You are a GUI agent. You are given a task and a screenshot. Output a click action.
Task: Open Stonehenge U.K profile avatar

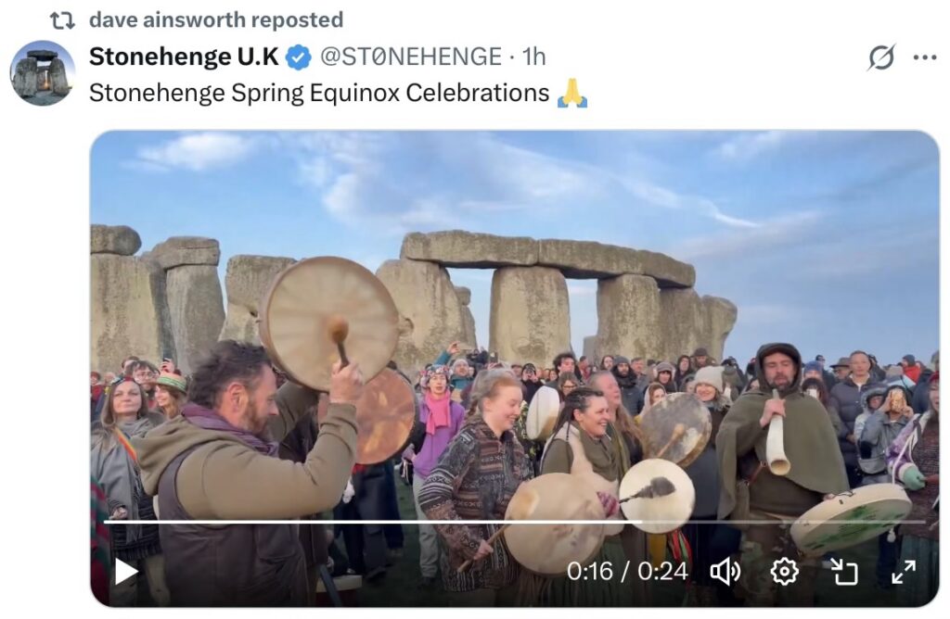click(x=43, y=73)
